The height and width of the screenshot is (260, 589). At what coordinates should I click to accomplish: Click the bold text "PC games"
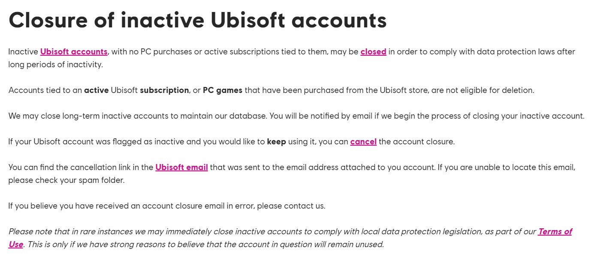coord(222,90)
